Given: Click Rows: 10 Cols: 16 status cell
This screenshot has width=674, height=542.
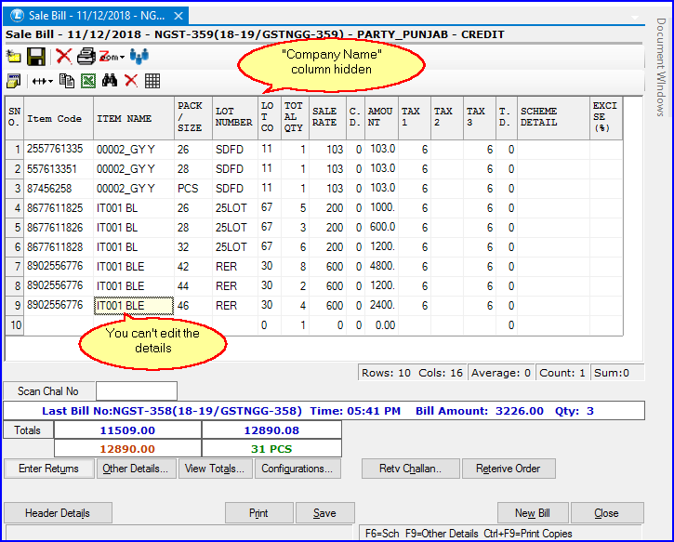Looking at the screenshot, I should click(x=412, y=373).
